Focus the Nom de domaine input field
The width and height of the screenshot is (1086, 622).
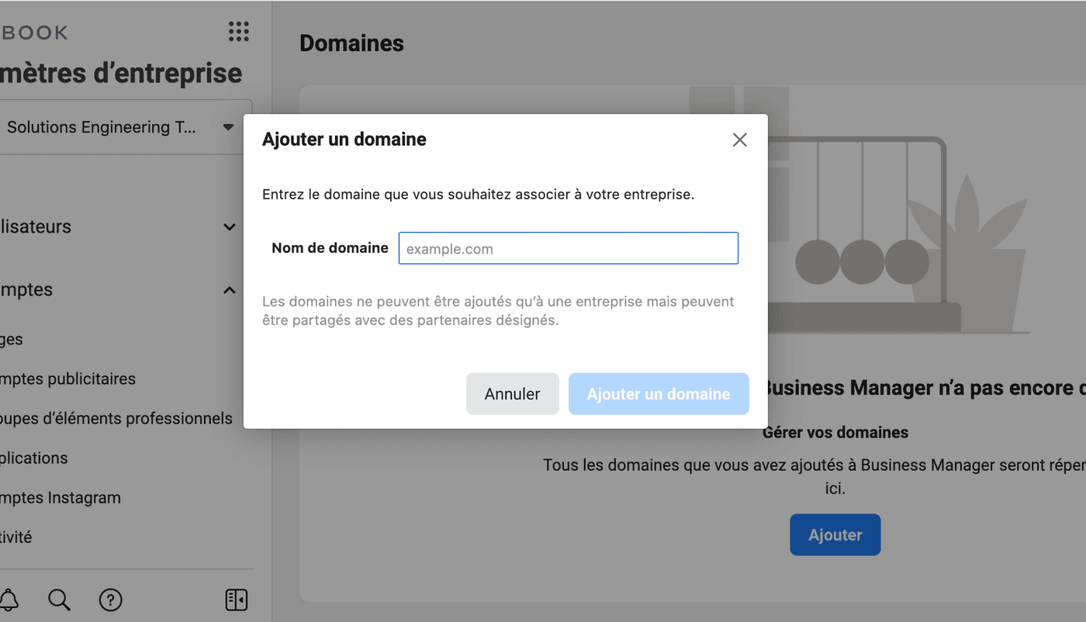[568, 249]
